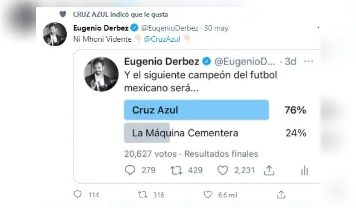Select the La Máquina Cementera poll option
The image size is (356, 208).
185,133
